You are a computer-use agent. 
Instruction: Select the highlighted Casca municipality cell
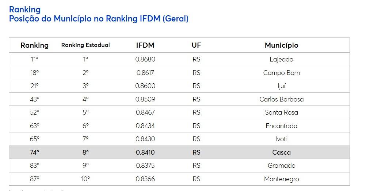point(282,152)
